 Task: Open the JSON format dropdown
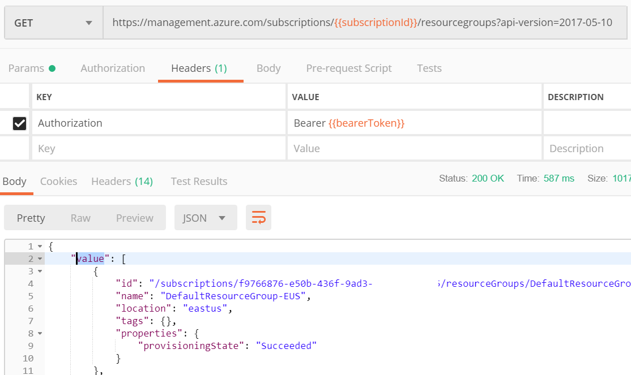click(205, 218)
